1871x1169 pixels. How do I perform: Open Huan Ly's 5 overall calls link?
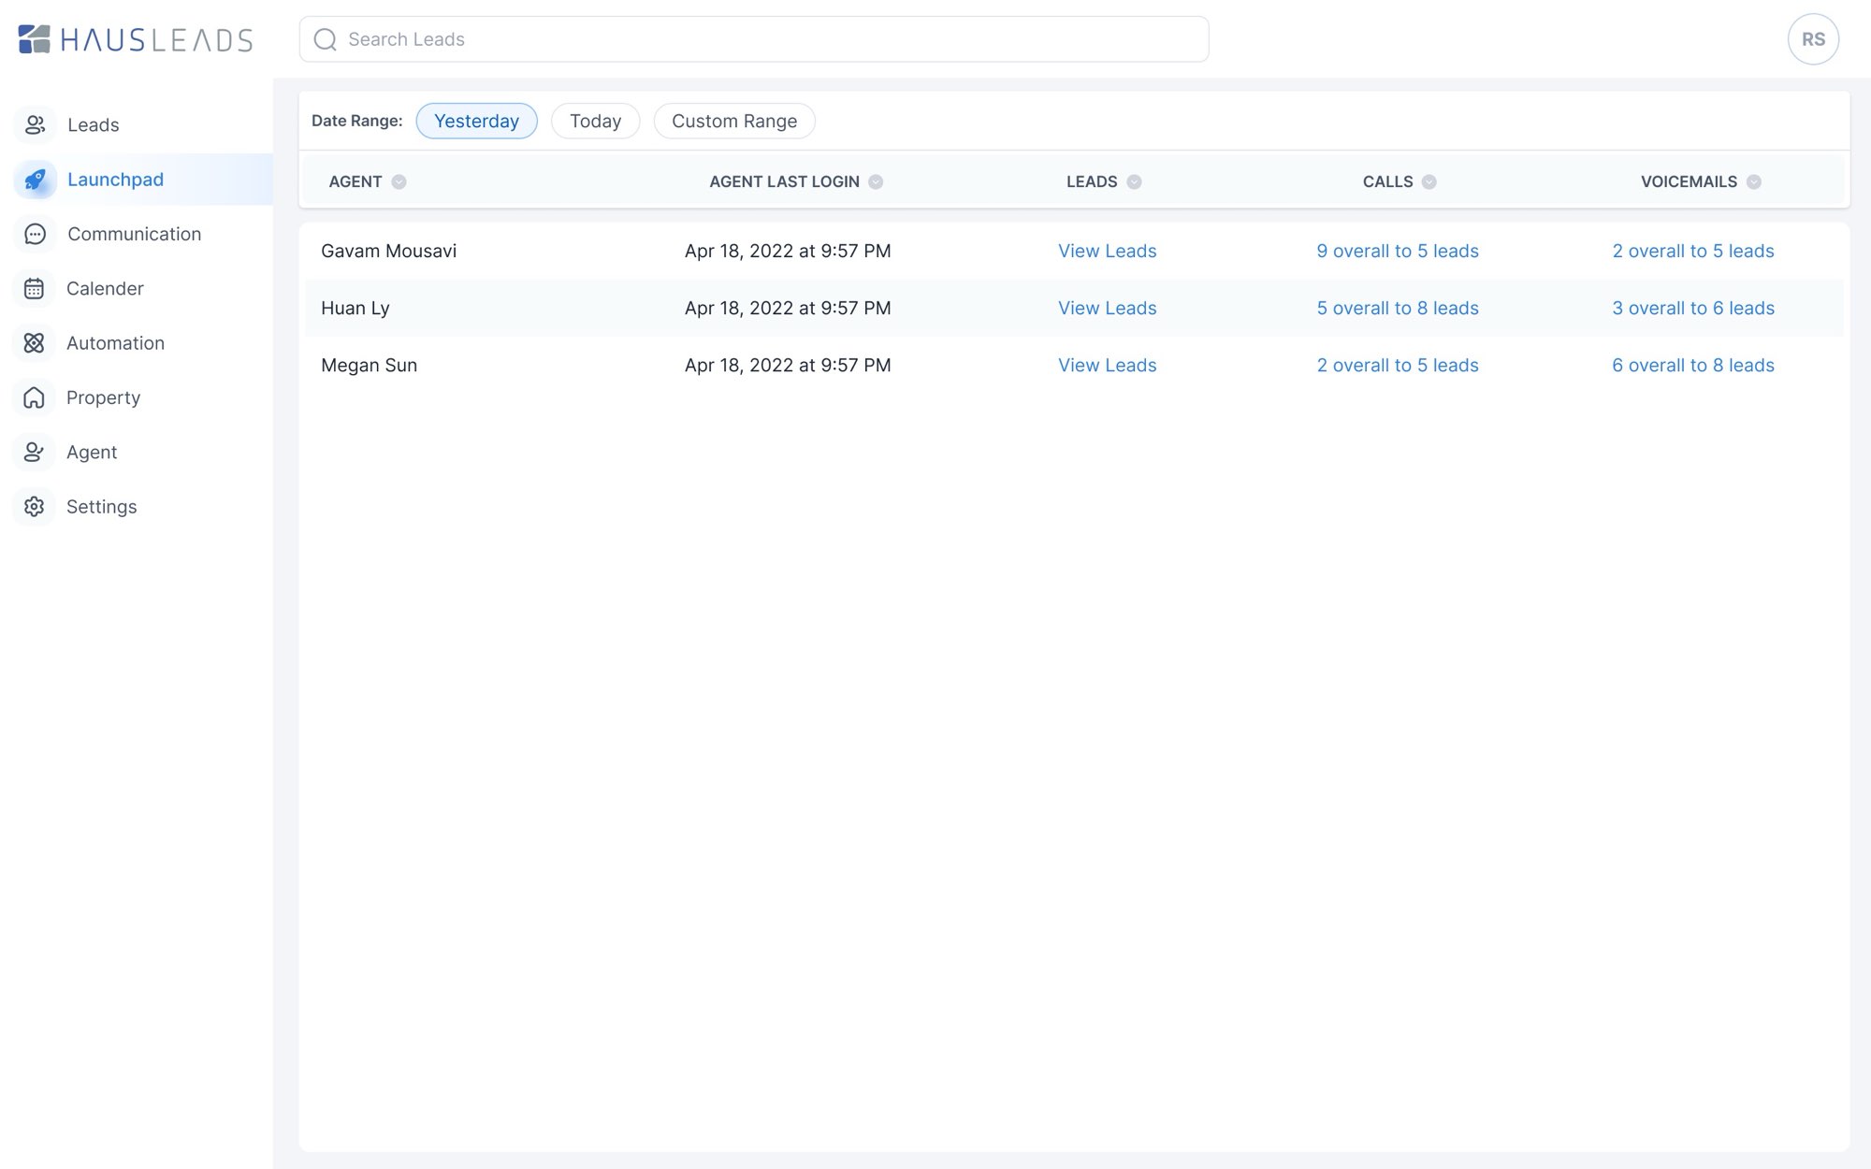click(x=1398, y=308)
